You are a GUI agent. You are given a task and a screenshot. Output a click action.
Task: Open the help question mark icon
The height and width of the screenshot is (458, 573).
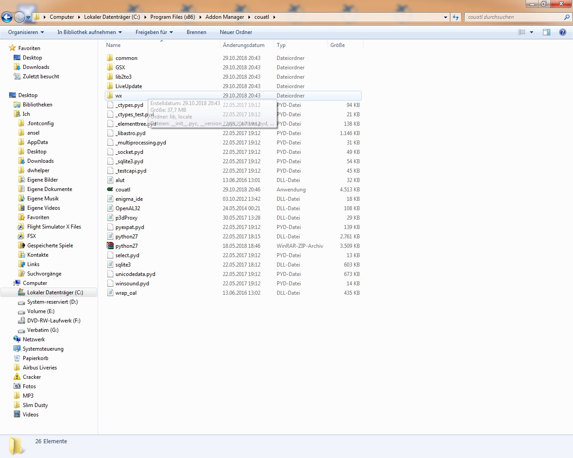coord(563,32)
